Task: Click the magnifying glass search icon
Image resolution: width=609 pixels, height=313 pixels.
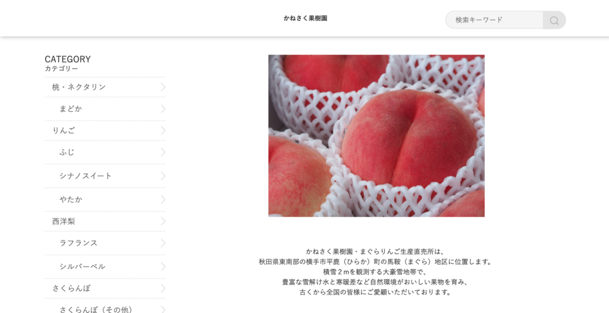Action: point(554,20)
